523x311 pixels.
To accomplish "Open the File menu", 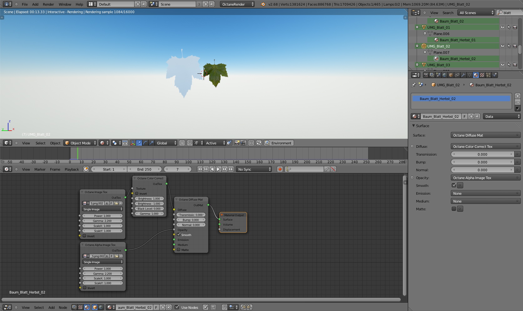I will [25, 4].
